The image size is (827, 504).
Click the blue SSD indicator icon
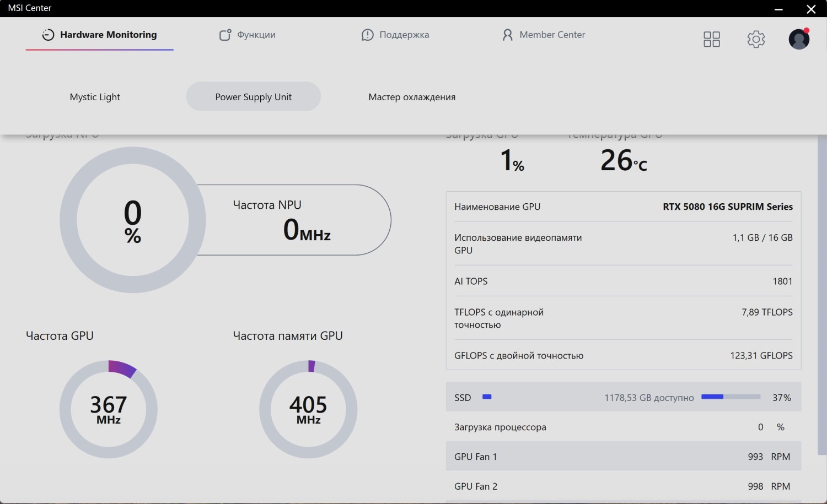tap(487, 397)
